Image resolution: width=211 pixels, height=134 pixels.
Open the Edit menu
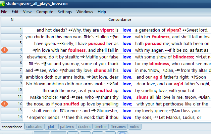point(15,12)
